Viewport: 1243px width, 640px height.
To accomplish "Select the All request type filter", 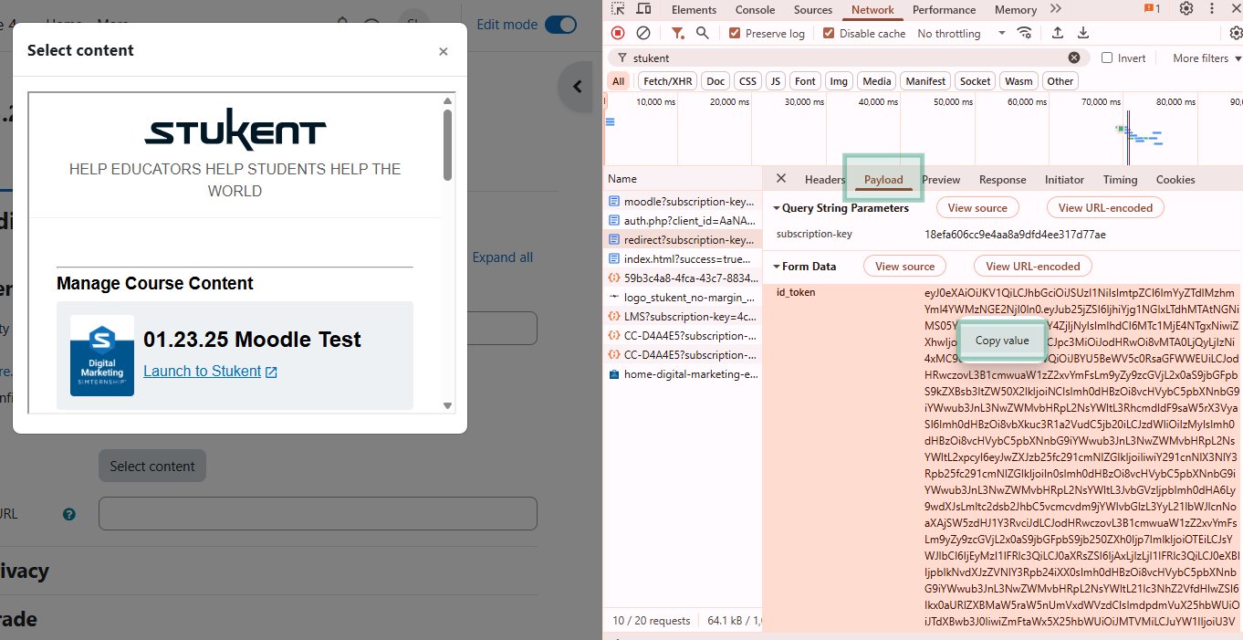I will (619, 81).
